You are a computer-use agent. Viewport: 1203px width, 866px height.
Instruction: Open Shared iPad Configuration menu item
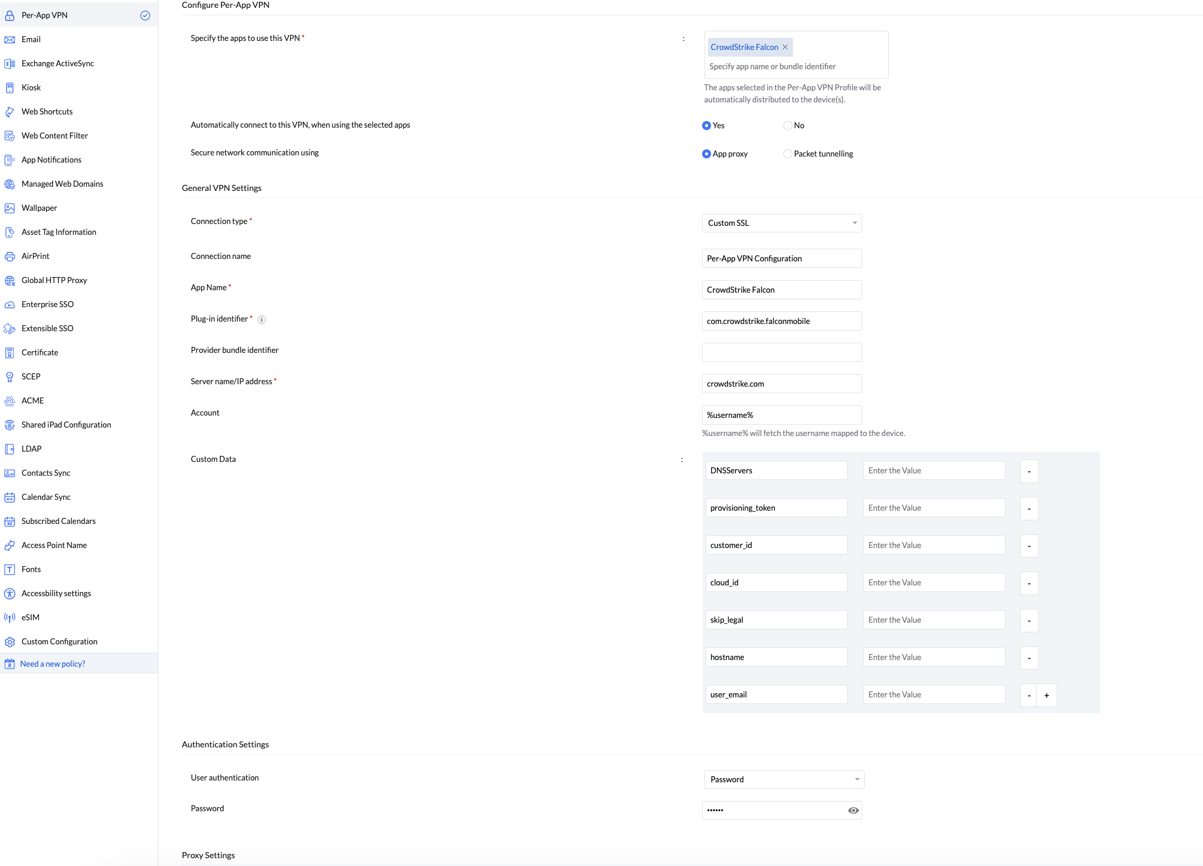click(66, 425)
